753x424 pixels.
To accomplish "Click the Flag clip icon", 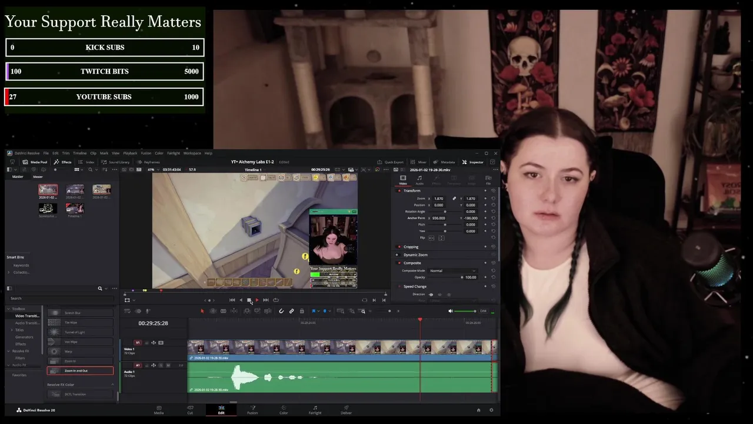I will click(x=314, y=311).
